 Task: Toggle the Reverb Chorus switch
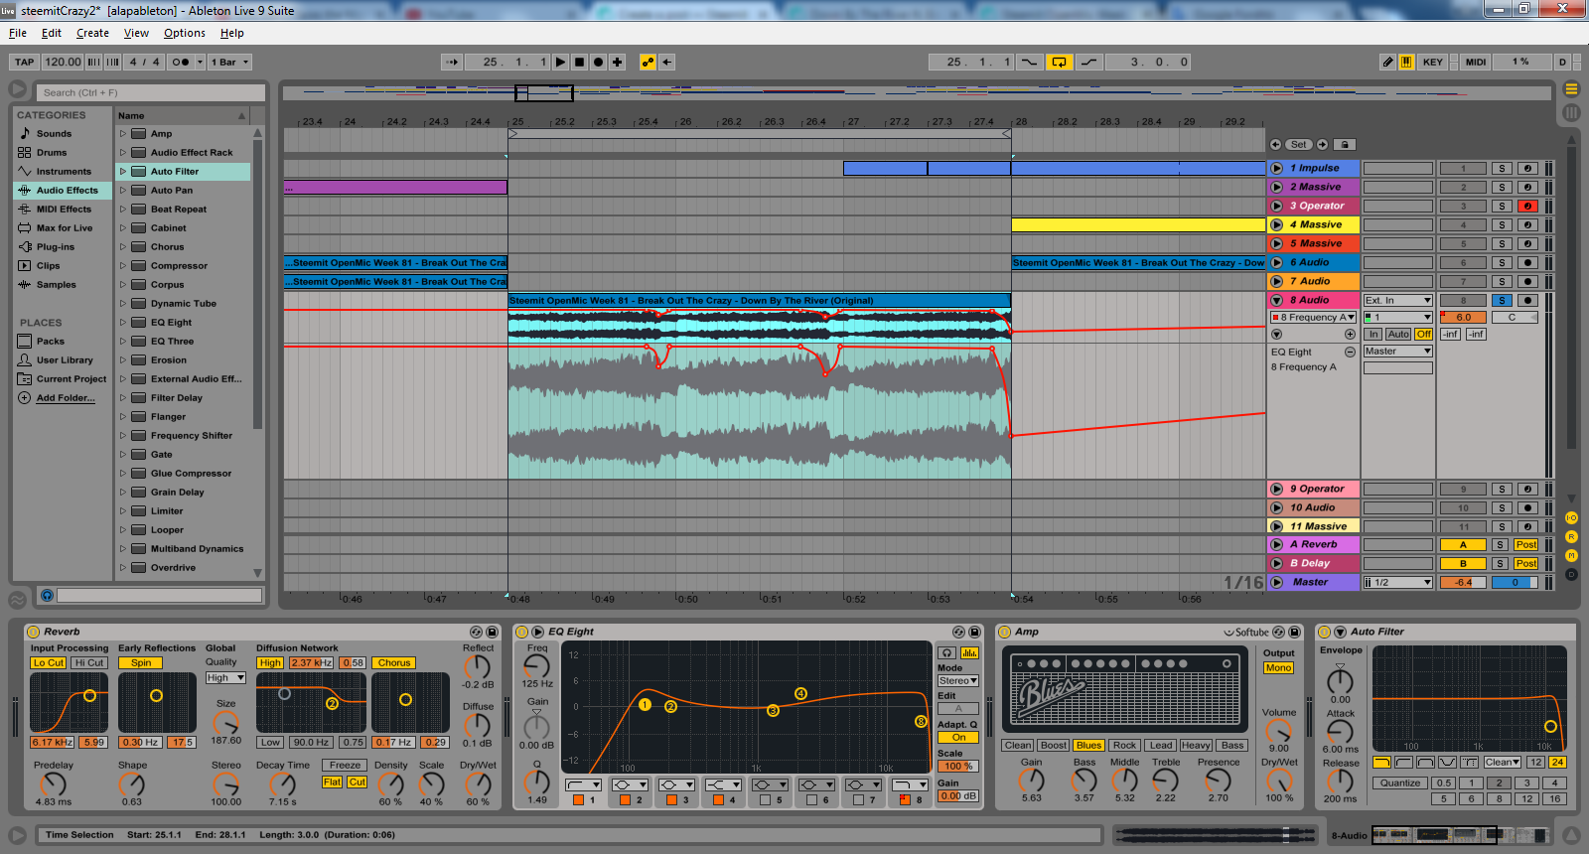click(394, 662)
